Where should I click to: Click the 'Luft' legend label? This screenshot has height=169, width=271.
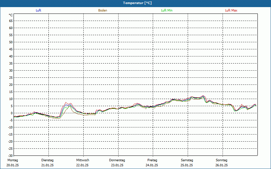tap(38, 10)
